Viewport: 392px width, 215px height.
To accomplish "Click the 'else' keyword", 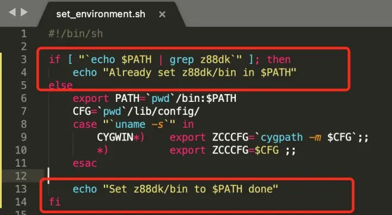I will click(x=61, y=85).
